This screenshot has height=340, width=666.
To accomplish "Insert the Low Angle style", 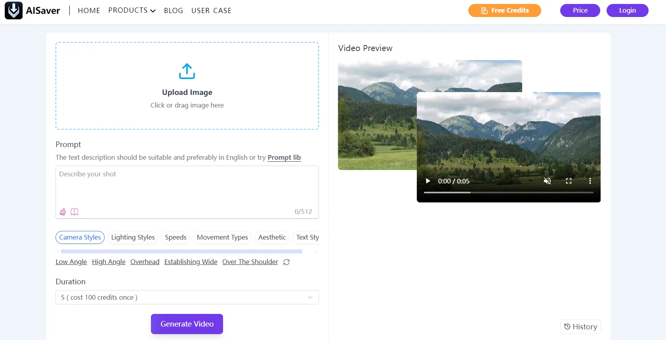I will 71,262.
